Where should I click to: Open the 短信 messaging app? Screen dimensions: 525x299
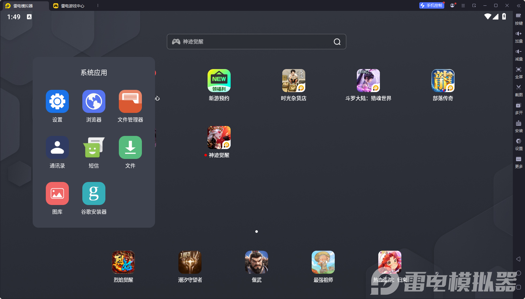point(94,147)
